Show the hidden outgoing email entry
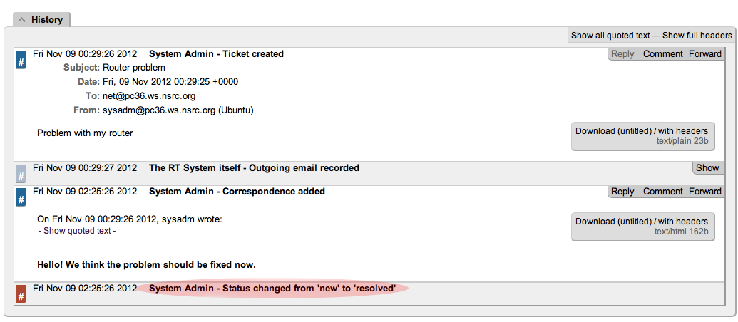This screenshot has width=738, height=322. coord(707,168)
